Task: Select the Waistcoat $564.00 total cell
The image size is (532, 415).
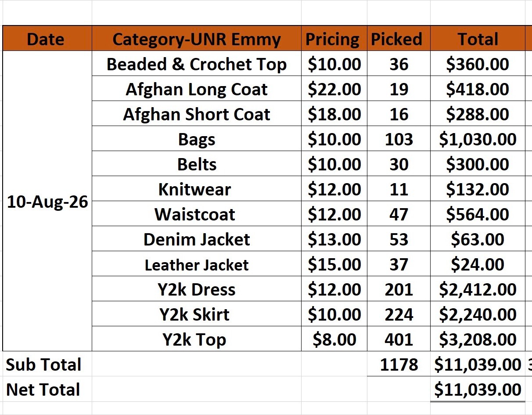Action: click(x=478, y=214)
